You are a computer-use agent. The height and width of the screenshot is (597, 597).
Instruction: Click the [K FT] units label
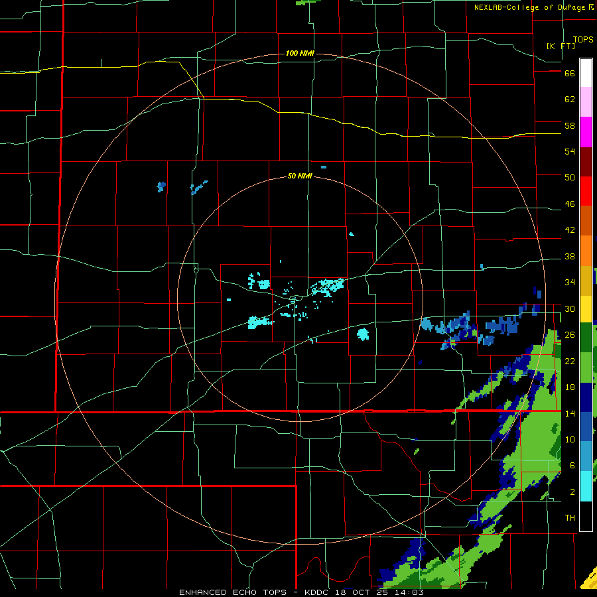tap(561, 46)
